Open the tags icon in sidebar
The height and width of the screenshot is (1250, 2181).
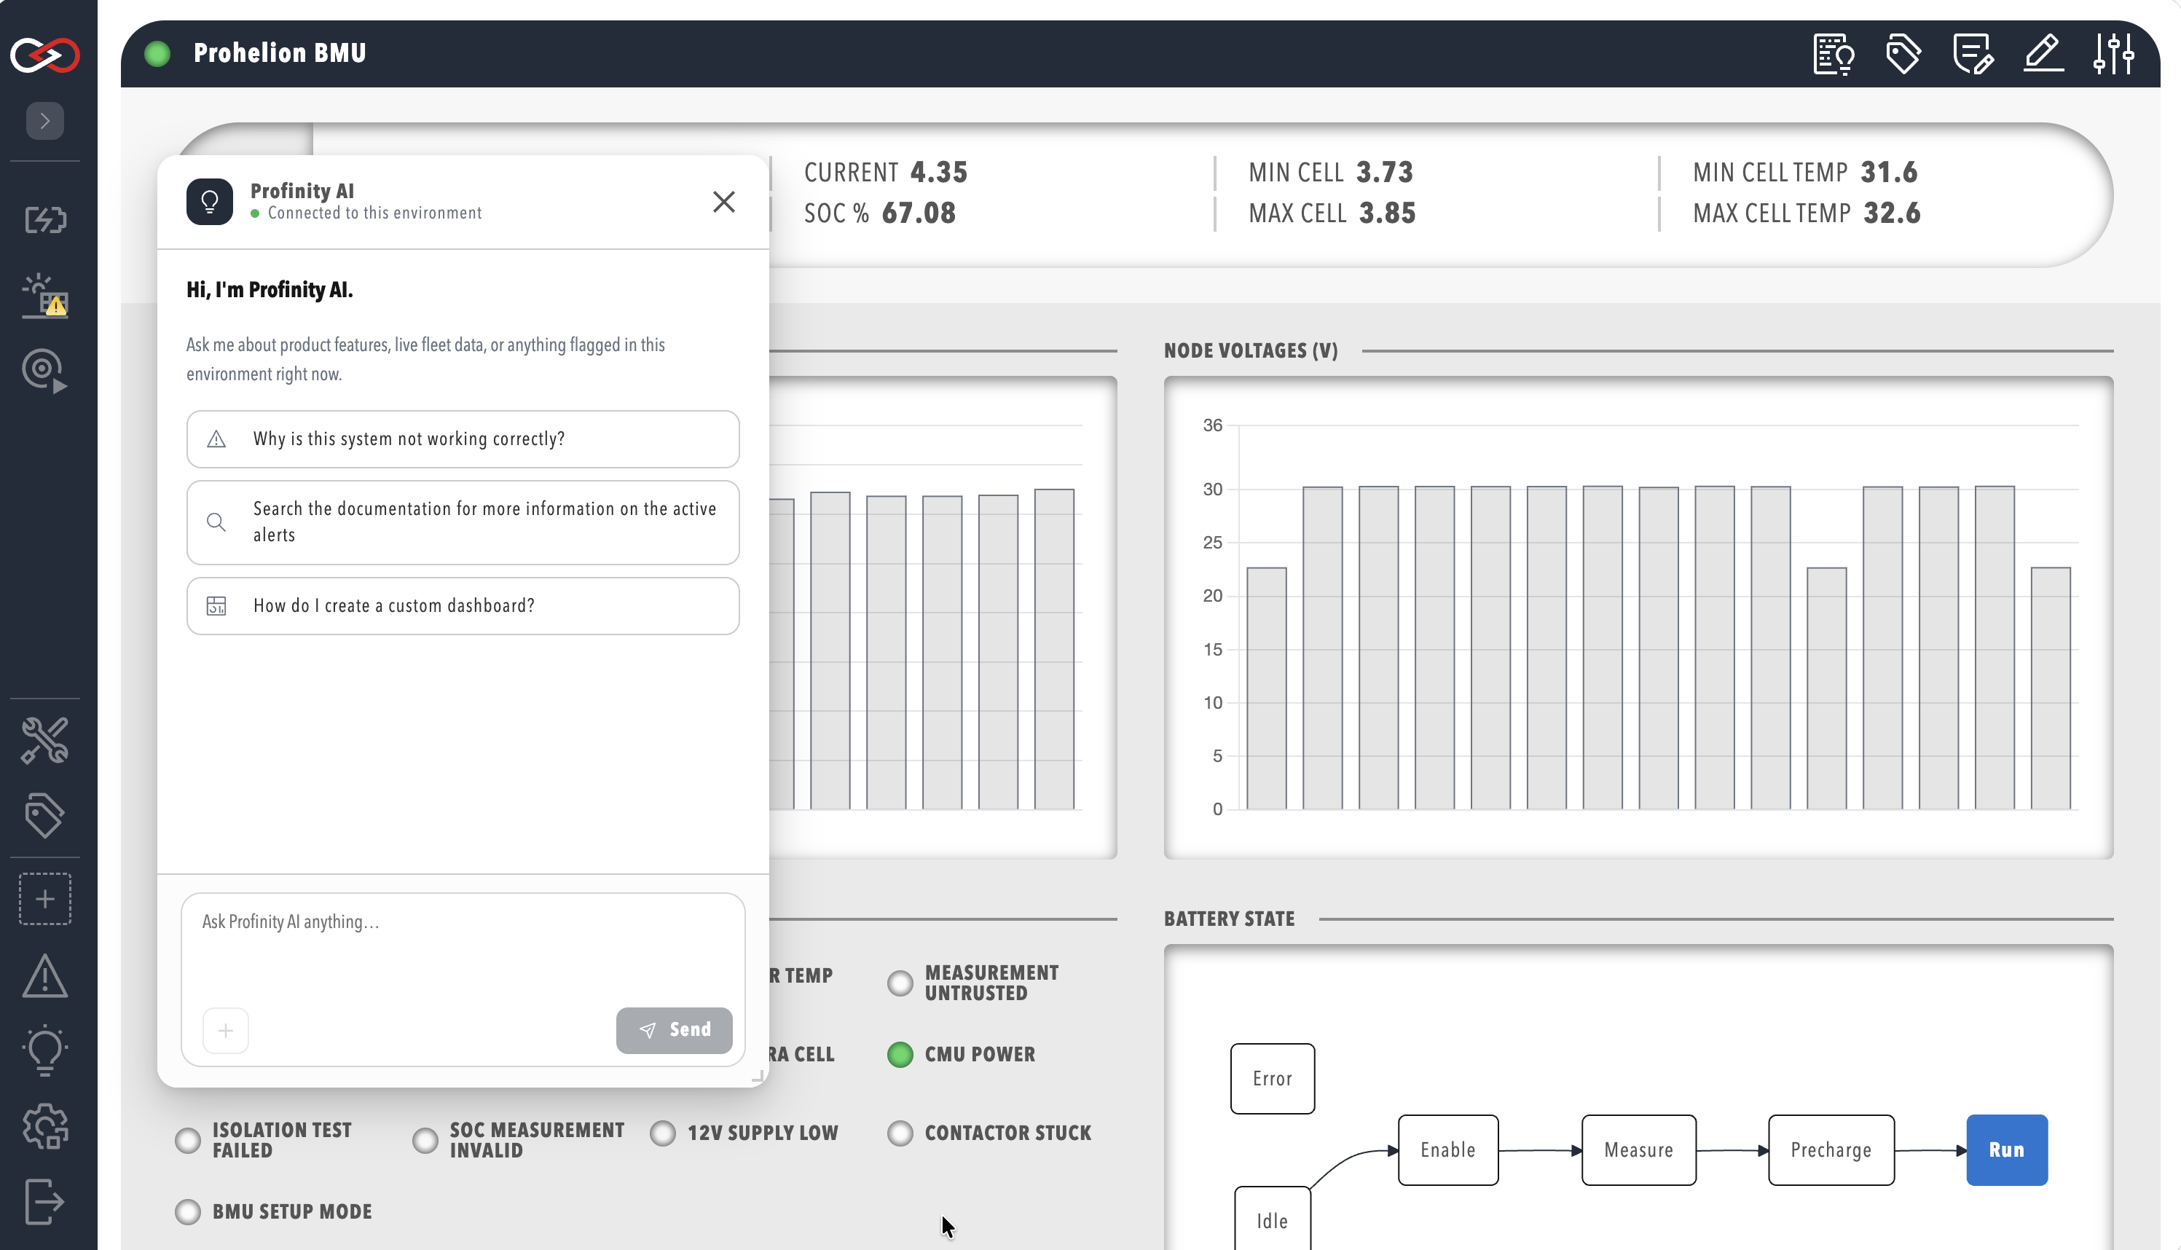44,816
